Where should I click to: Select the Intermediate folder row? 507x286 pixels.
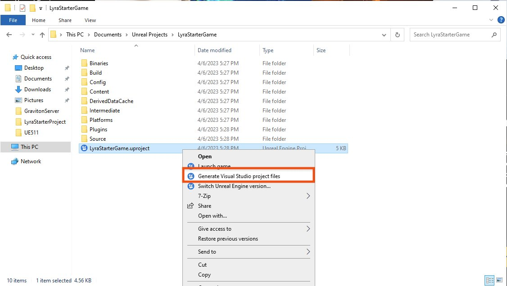pos(213,110)
